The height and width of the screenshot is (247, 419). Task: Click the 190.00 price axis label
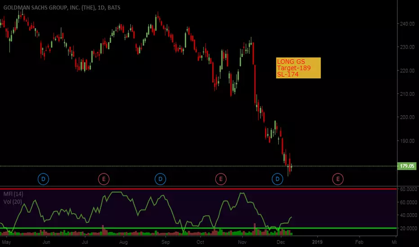pos(407,141)
